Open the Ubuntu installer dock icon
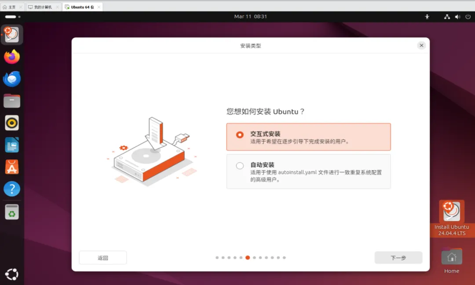The height and width of the screenshot is (285, 475). click(12, 35)
